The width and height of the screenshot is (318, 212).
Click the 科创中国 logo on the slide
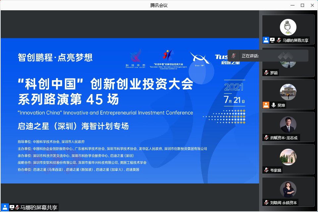click(x=135, y=58)
